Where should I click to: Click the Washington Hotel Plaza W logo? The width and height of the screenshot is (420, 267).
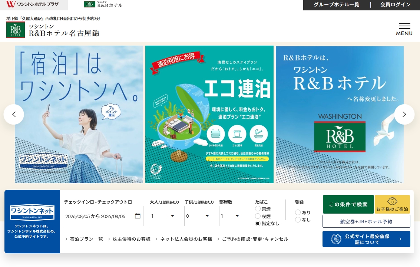click(11, 4)
